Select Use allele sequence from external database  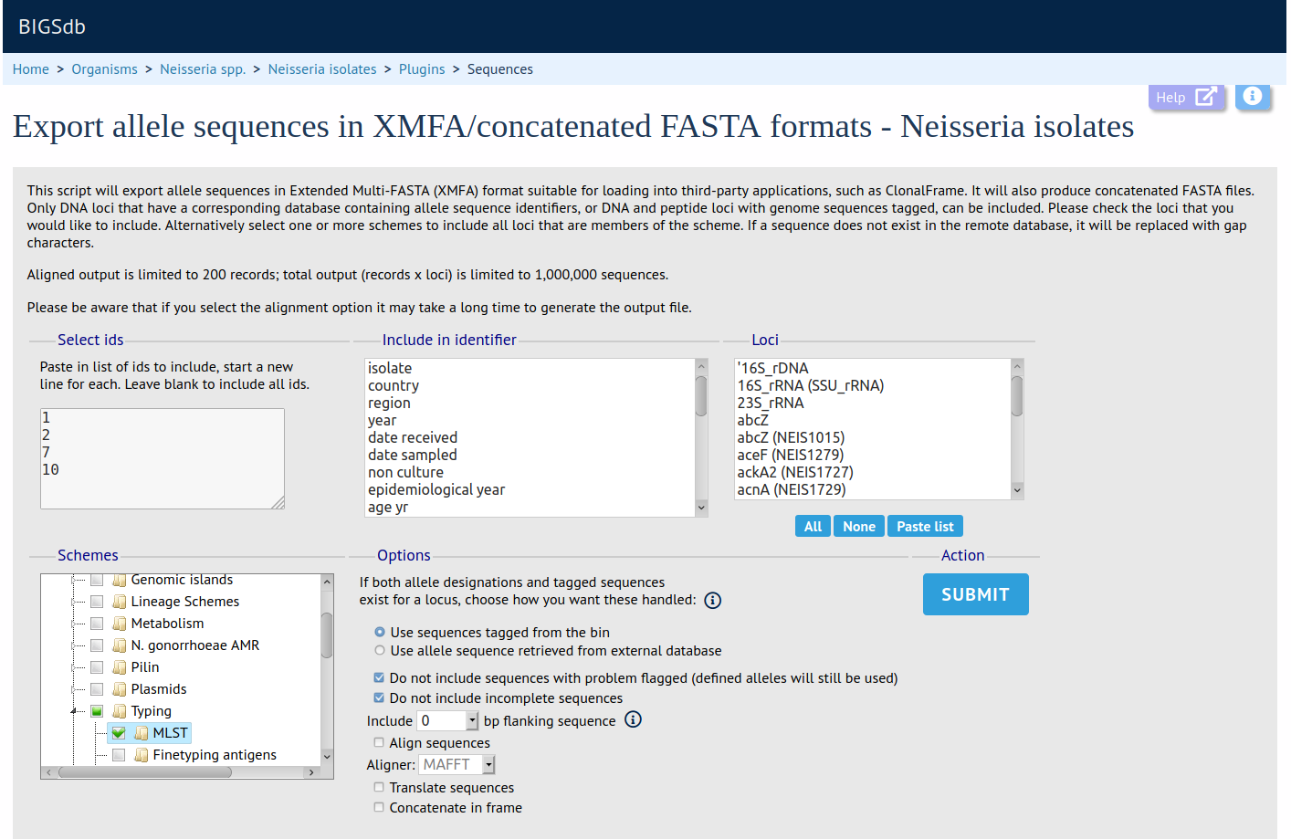(380, 651)
